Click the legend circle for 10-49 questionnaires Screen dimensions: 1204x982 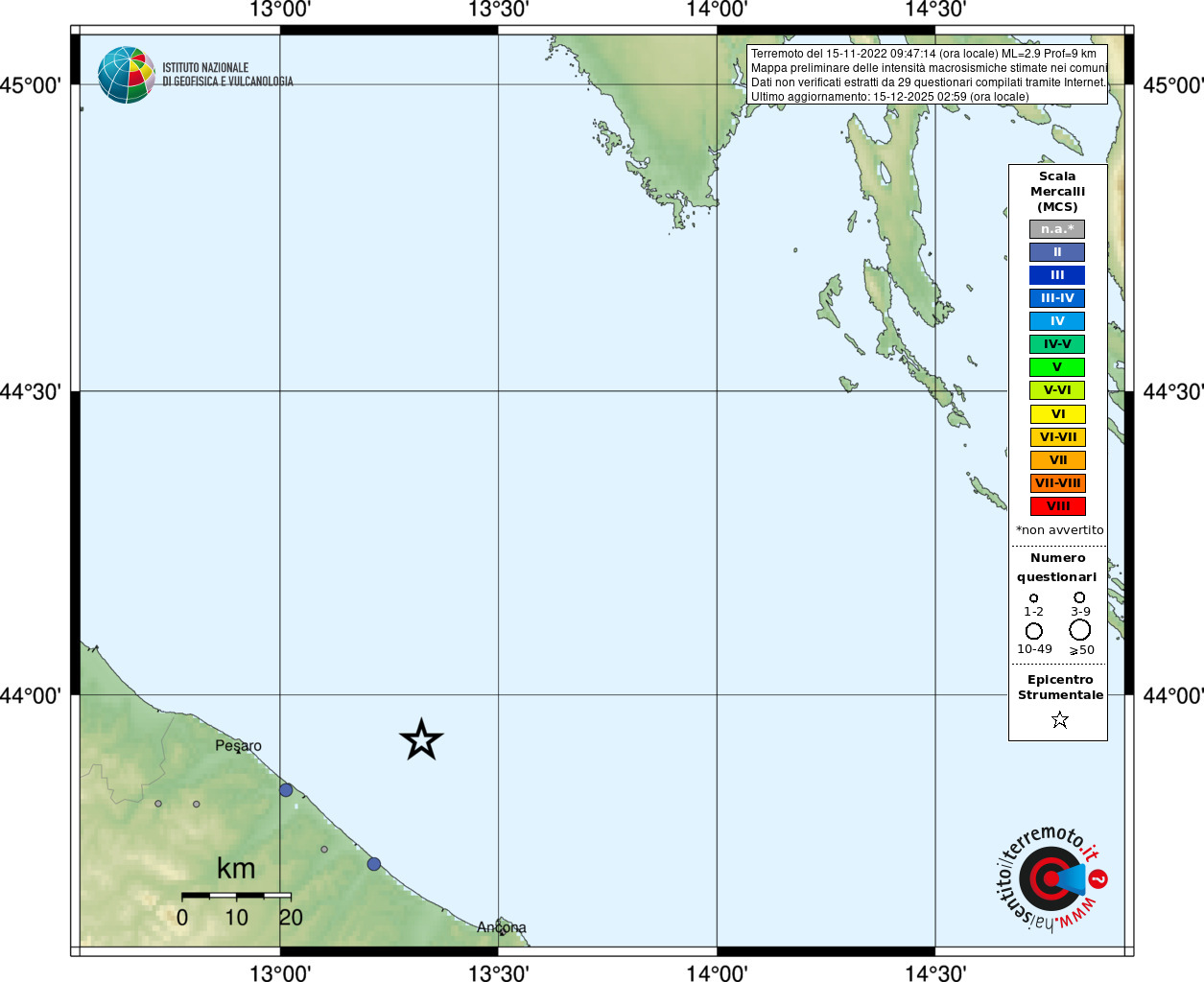point(1034,631)
